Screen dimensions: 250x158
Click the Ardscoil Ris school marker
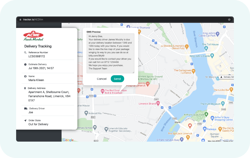[86, 113]
